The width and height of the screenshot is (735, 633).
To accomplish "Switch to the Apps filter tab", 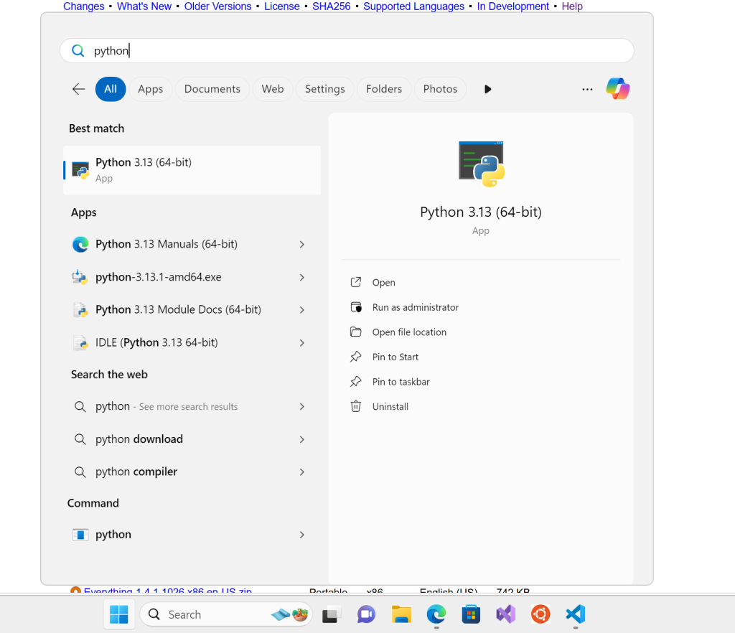I will coord(151,89).
